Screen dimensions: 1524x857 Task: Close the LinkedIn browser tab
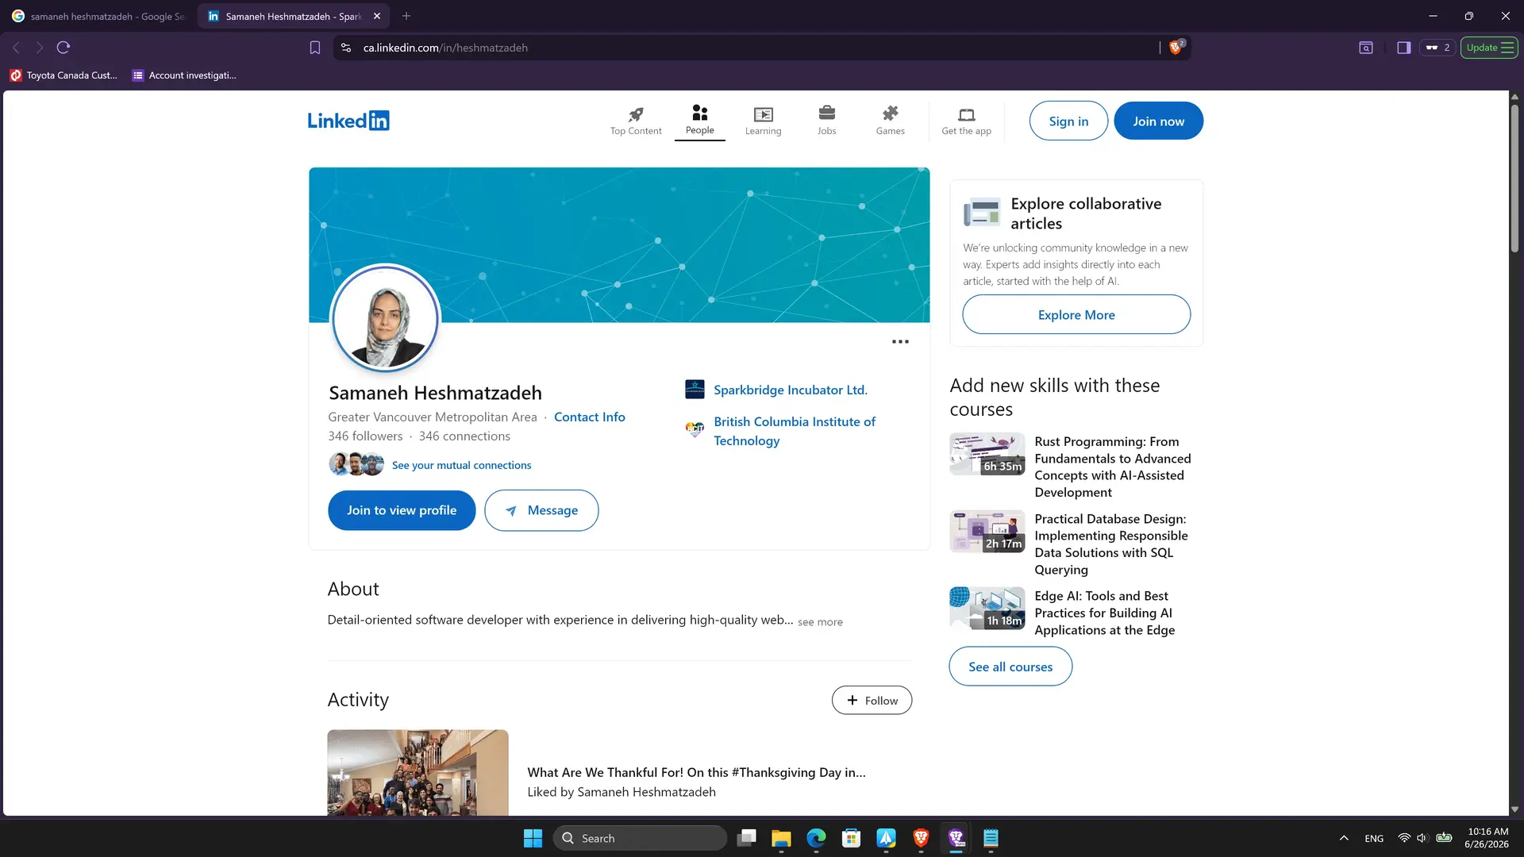377,16
